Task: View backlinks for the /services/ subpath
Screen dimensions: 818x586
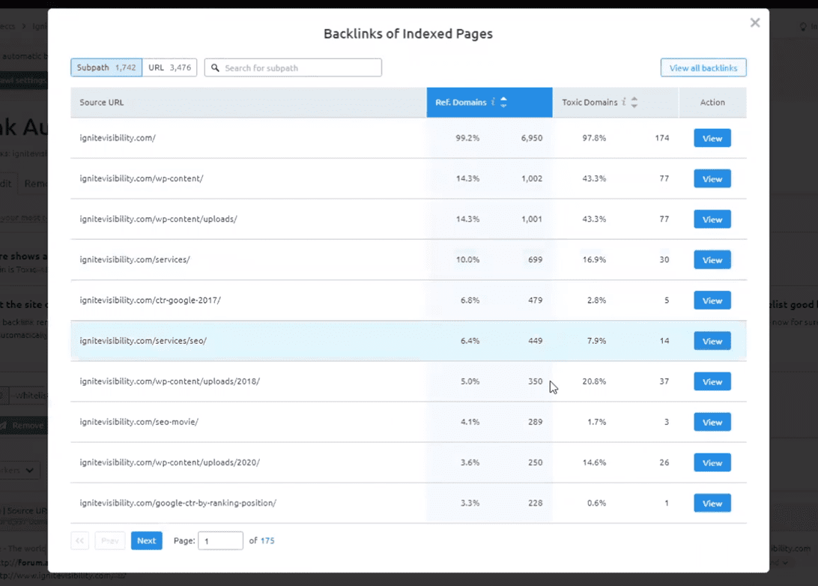Action: pos(712,260)
